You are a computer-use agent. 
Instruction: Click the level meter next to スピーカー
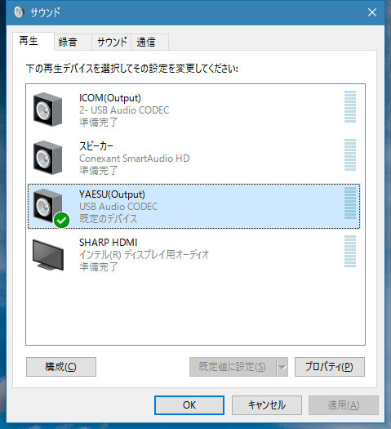350,155
